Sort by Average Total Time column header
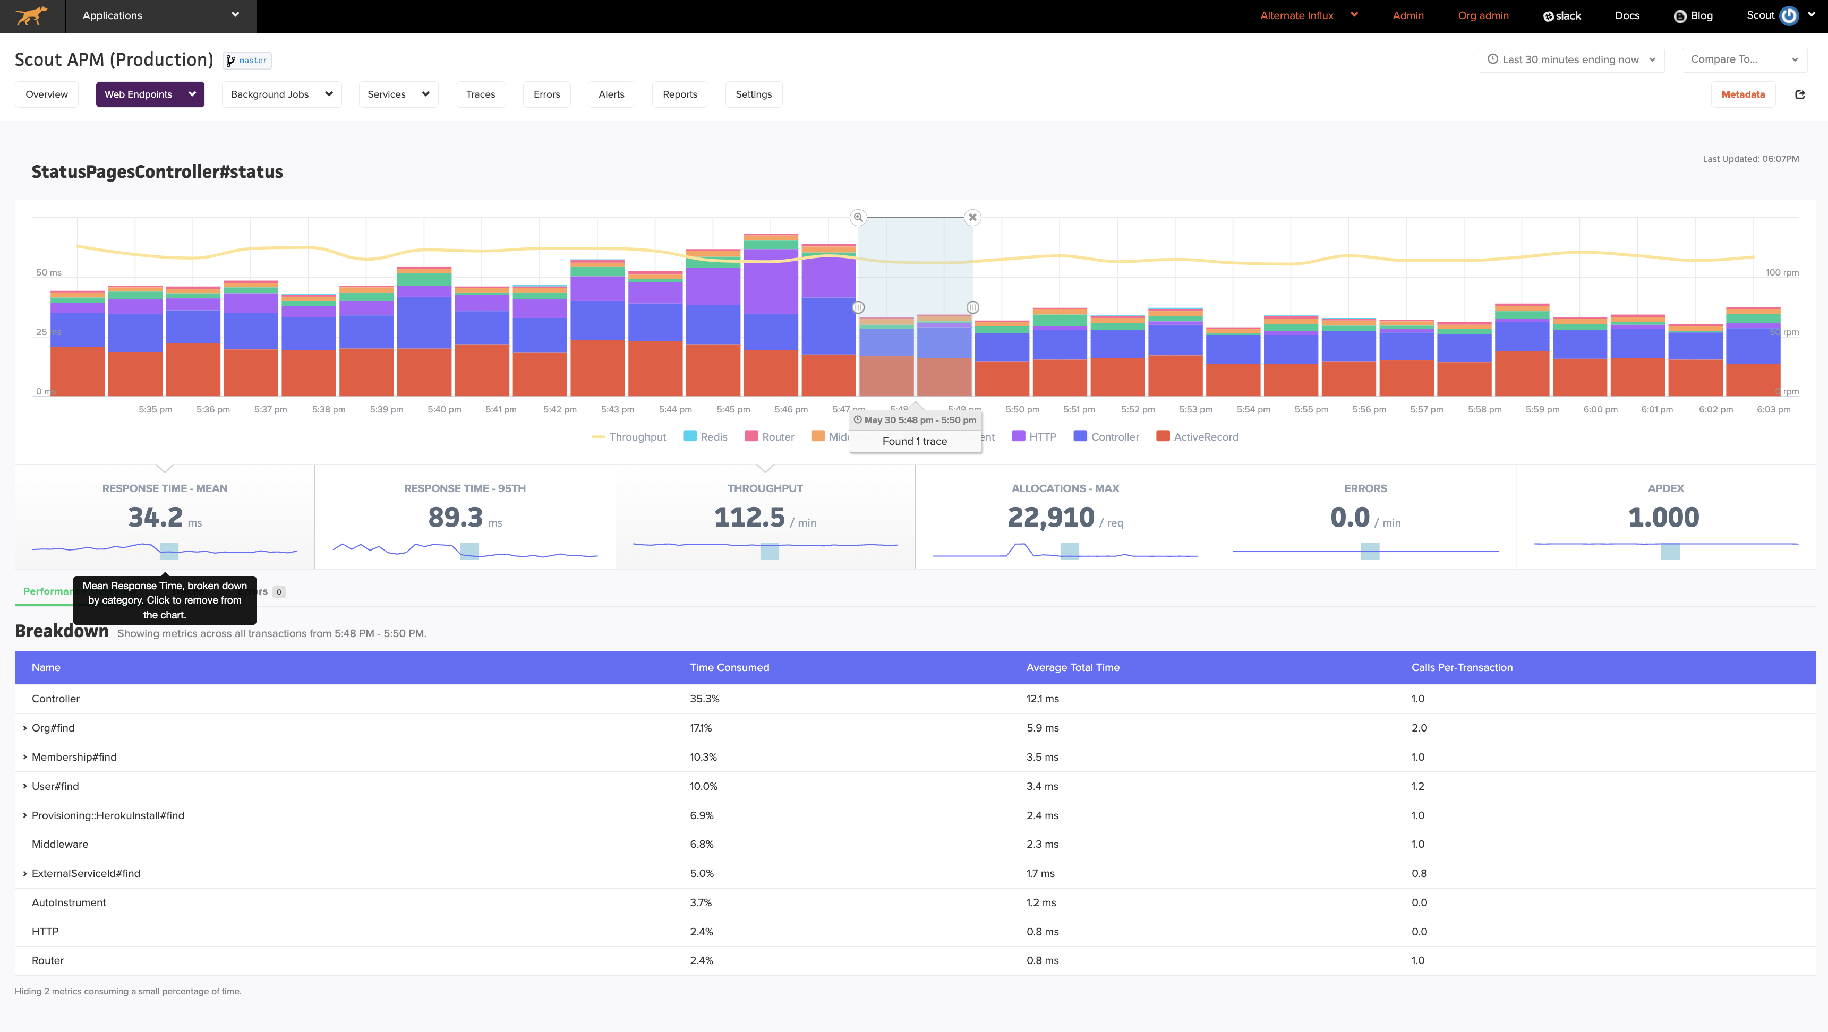 click(1072, 667)
